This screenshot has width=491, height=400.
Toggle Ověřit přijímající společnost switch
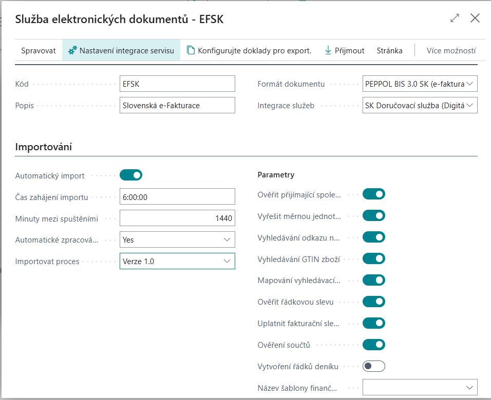click(374, 194)
